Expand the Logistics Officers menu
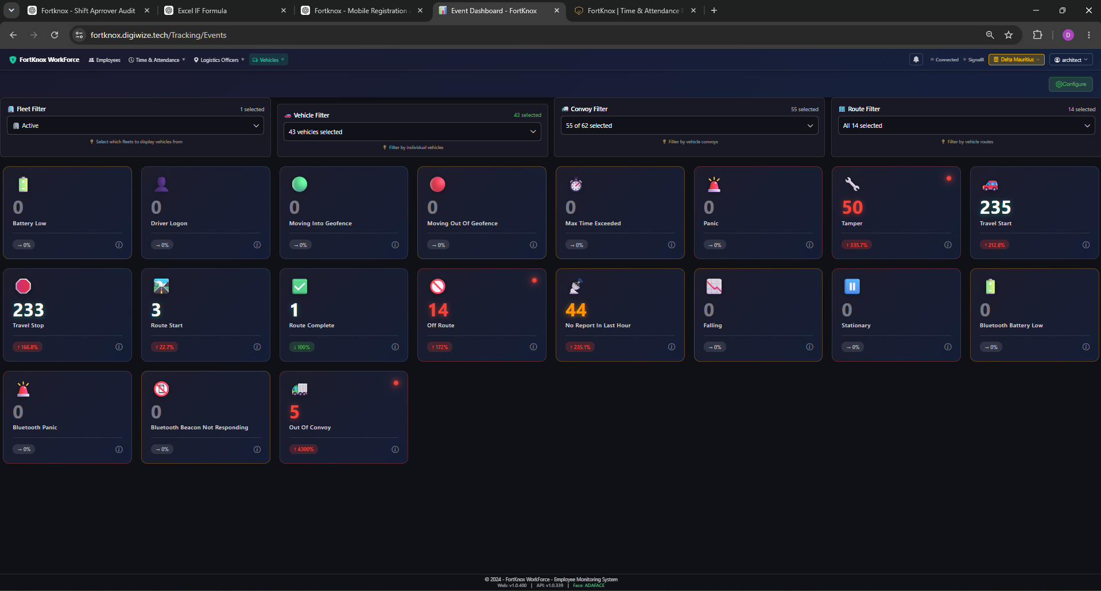The width and height of the screenshot is (1101, 591). click(x=219, y=60)
